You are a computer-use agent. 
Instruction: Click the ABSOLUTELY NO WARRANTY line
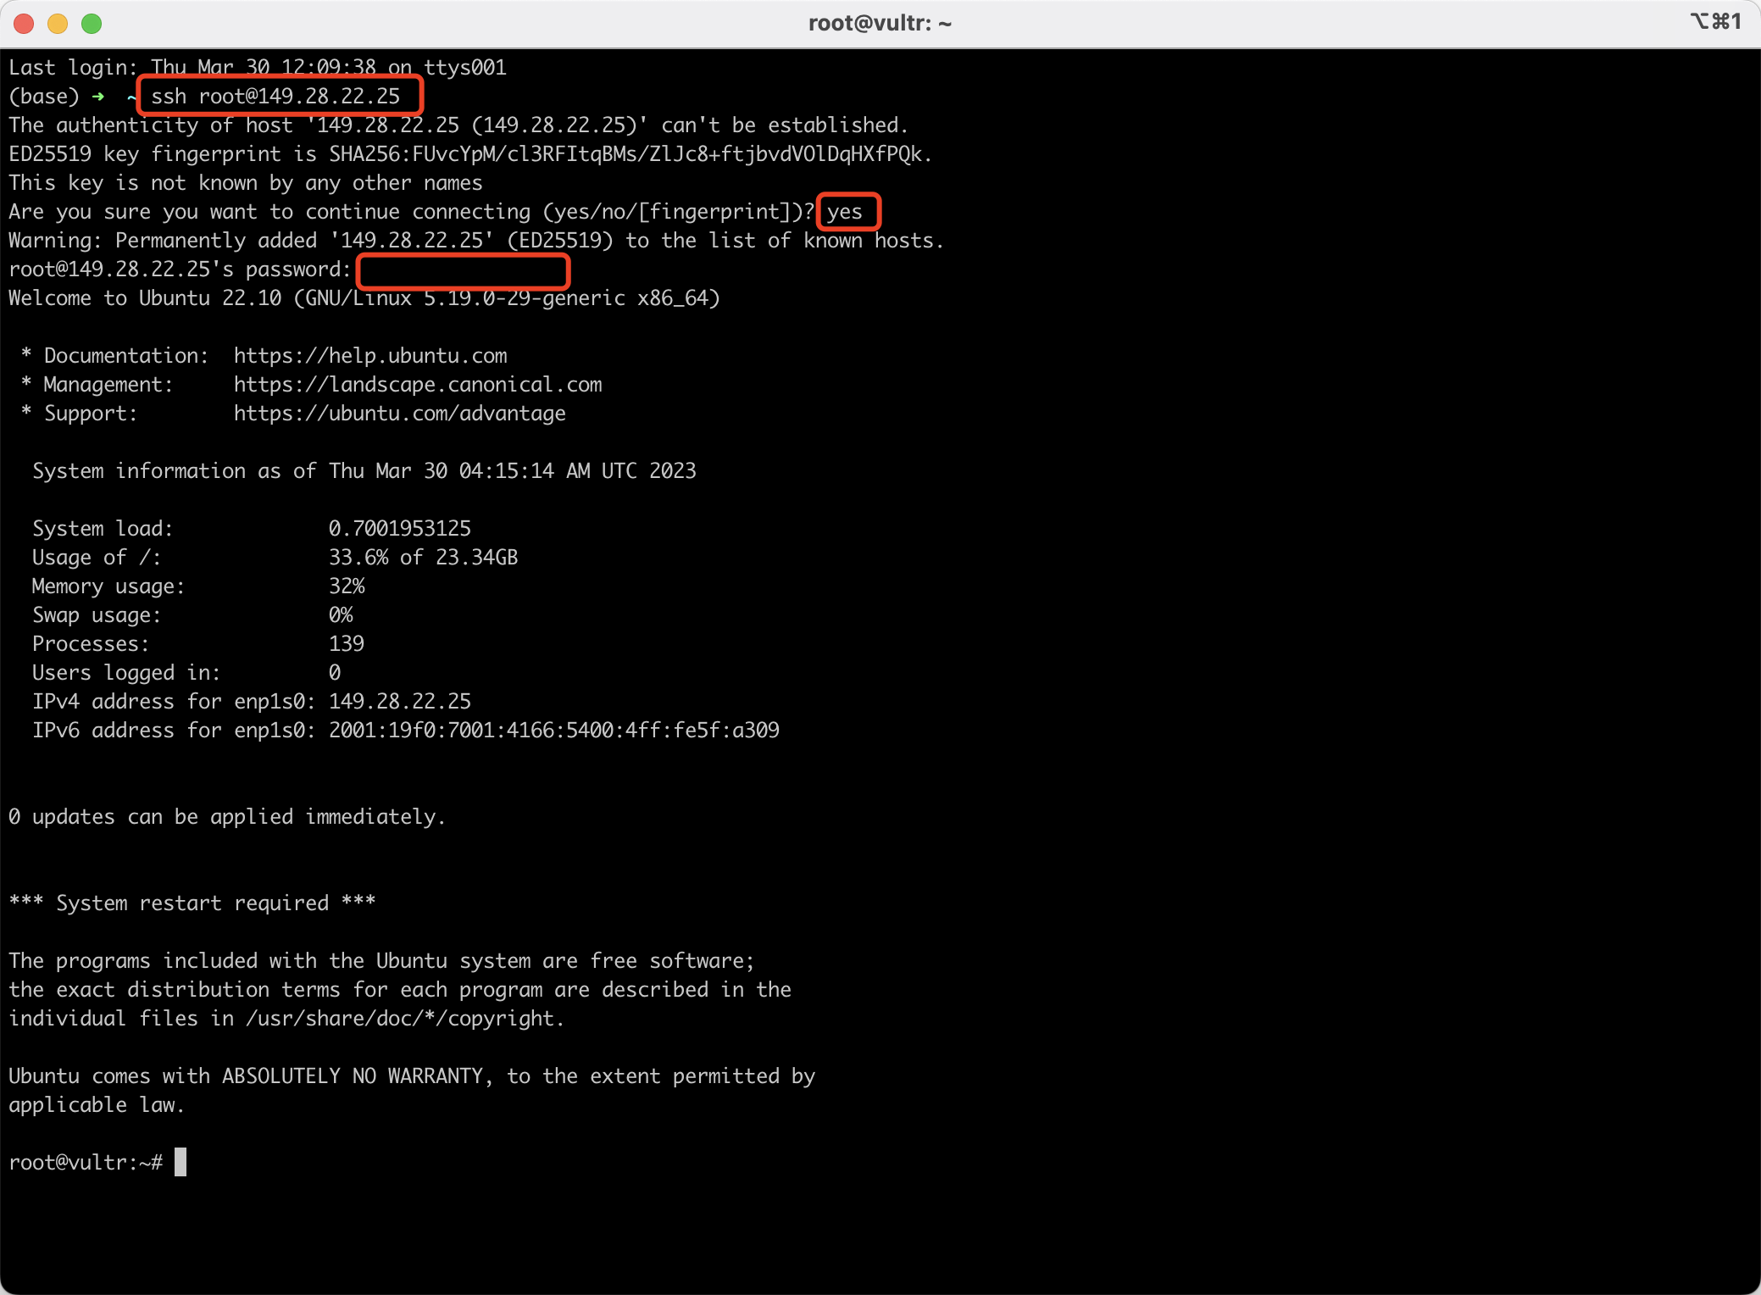coord(412,1076)
